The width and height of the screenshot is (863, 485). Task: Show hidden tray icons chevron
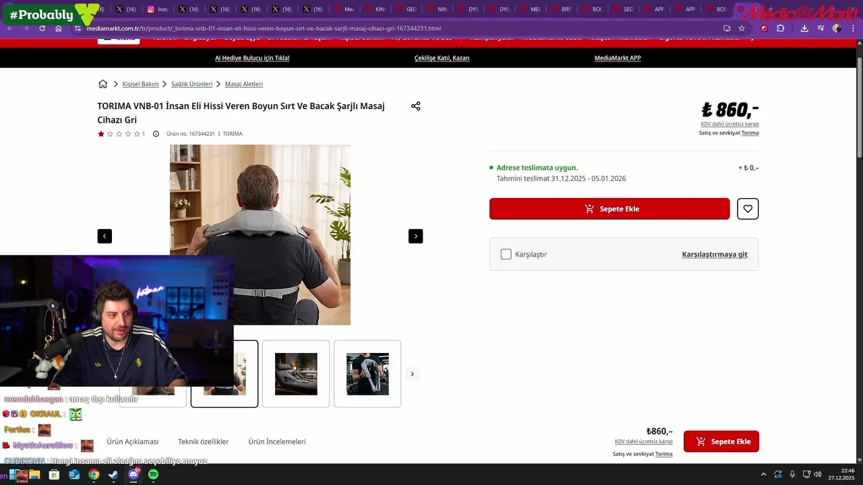pos(763,474)
